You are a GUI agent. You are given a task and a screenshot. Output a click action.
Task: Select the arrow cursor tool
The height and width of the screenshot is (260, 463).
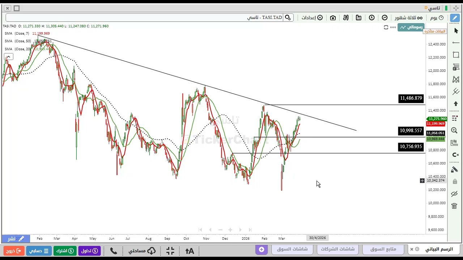click(x=456, y=31)
